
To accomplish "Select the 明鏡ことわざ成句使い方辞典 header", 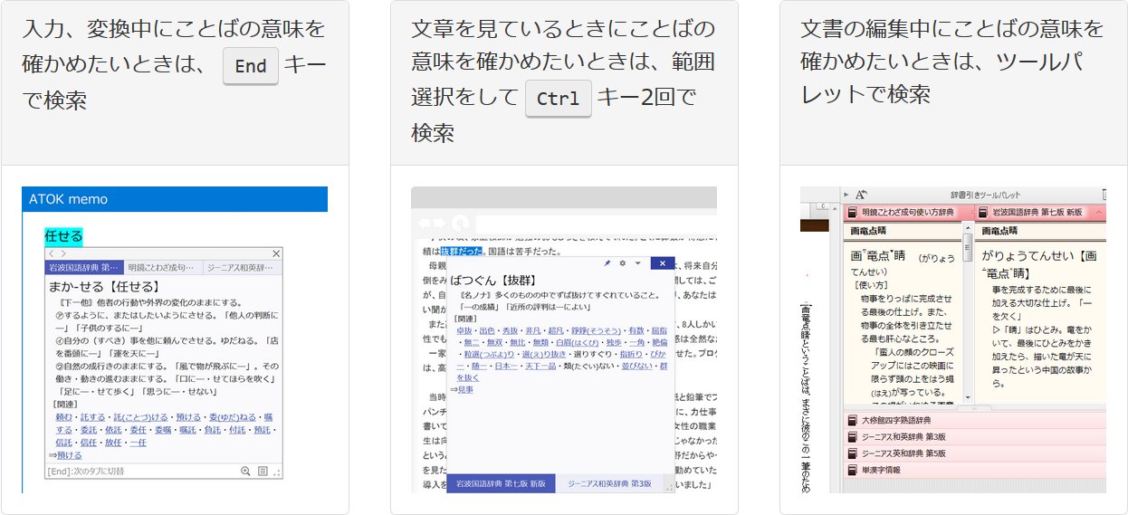I will (x=908, y=214).
